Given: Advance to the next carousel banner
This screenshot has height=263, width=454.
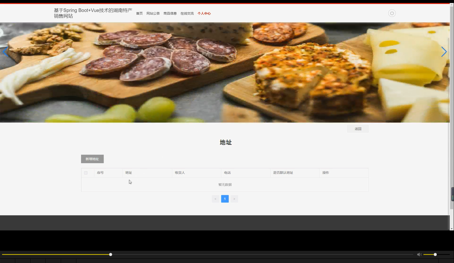Looking at the screenshot, I should tap(444, 52).
